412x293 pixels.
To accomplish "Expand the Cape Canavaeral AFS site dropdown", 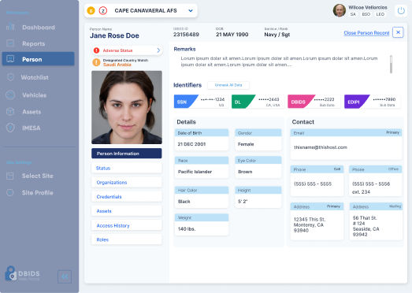I will pyautogui.click(x=191, y=11).
